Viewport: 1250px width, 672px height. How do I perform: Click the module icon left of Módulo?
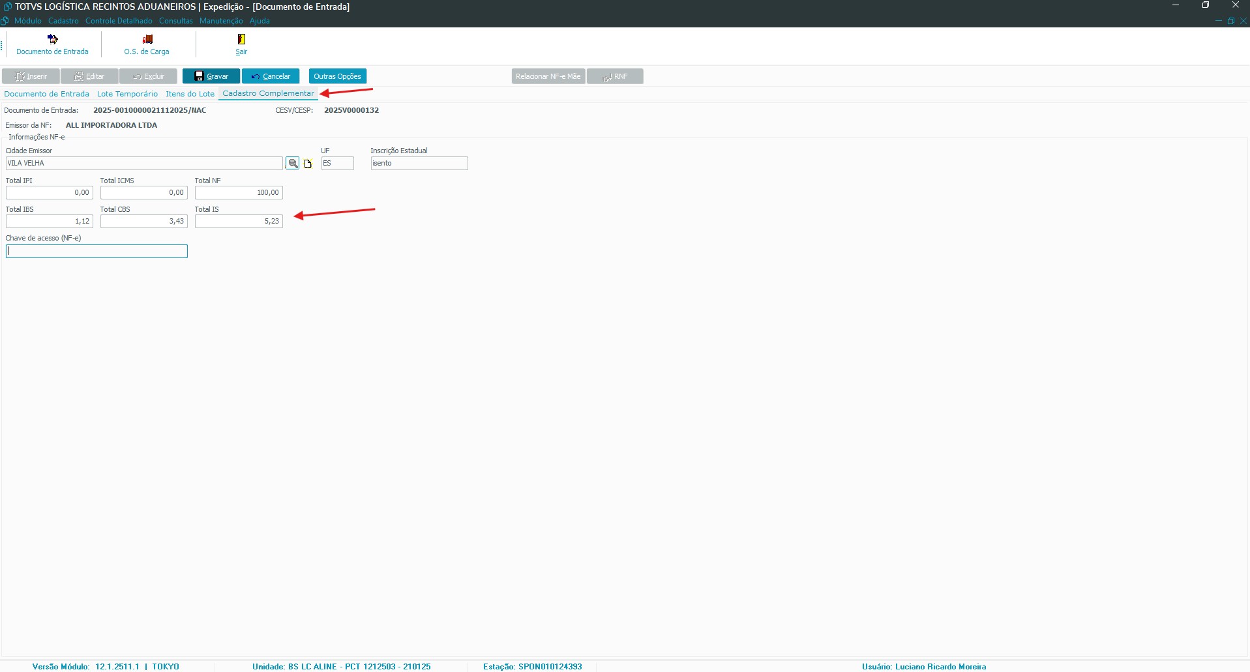5,21
